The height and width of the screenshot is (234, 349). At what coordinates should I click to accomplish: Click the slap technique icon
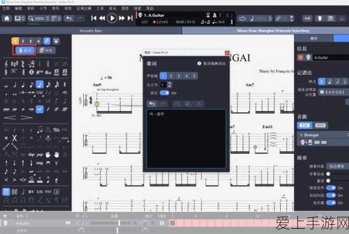[x=31, y=154]
